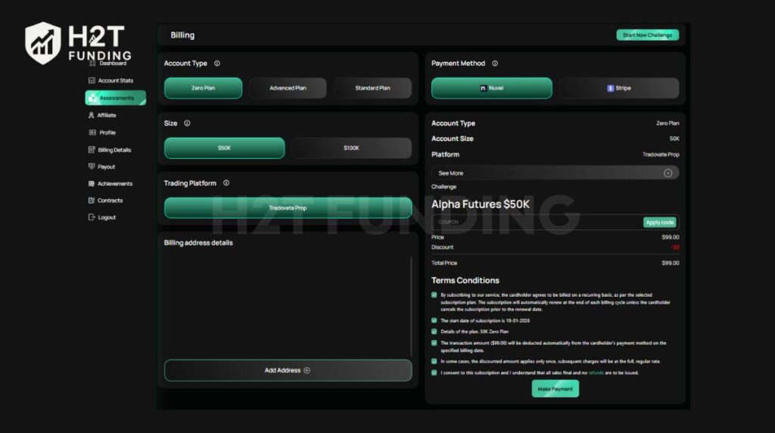
Task: Toggle the no-refunds consent checkbox
Action: click(434, 372)
